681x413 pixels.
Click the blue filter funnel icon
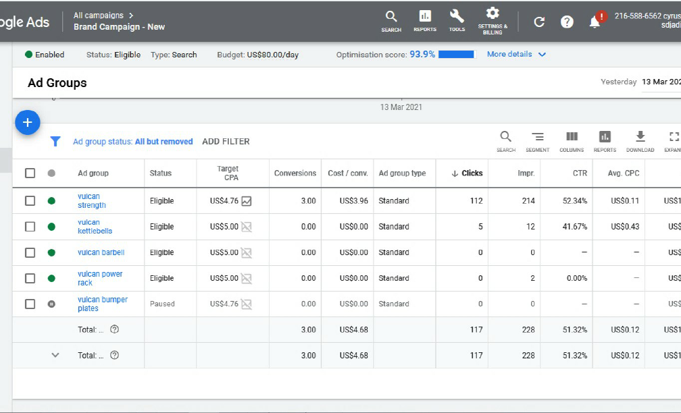[x=55, y=142]
